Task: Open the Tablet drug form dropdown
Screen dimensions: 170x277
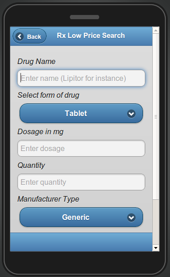Action: (x=81, y=113)
